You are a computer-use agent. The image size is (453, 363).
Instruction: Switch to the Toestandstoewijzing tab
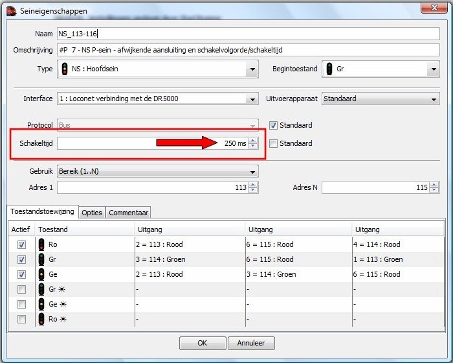click(x=43, y=211)
